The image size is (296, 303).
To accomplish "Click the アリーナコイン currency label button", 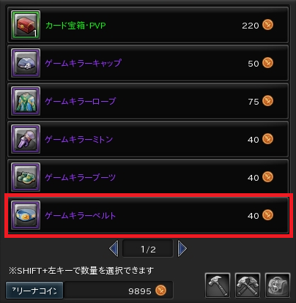I will pos(34,291).
